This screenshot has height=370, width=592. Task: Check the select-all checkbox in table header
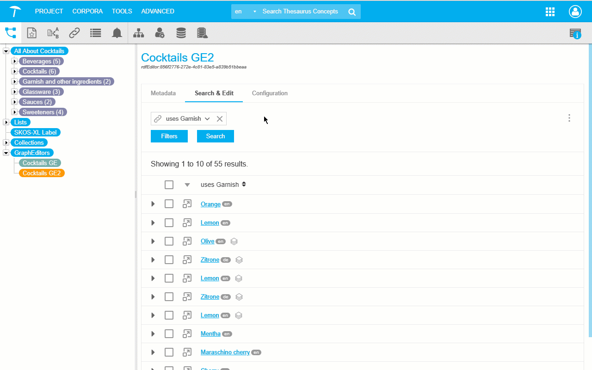[x=169, y=185]
